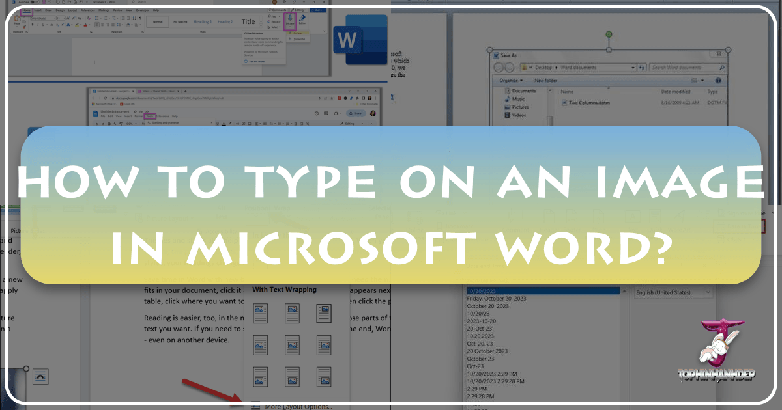Click the New folder button

tap(546, 79)
